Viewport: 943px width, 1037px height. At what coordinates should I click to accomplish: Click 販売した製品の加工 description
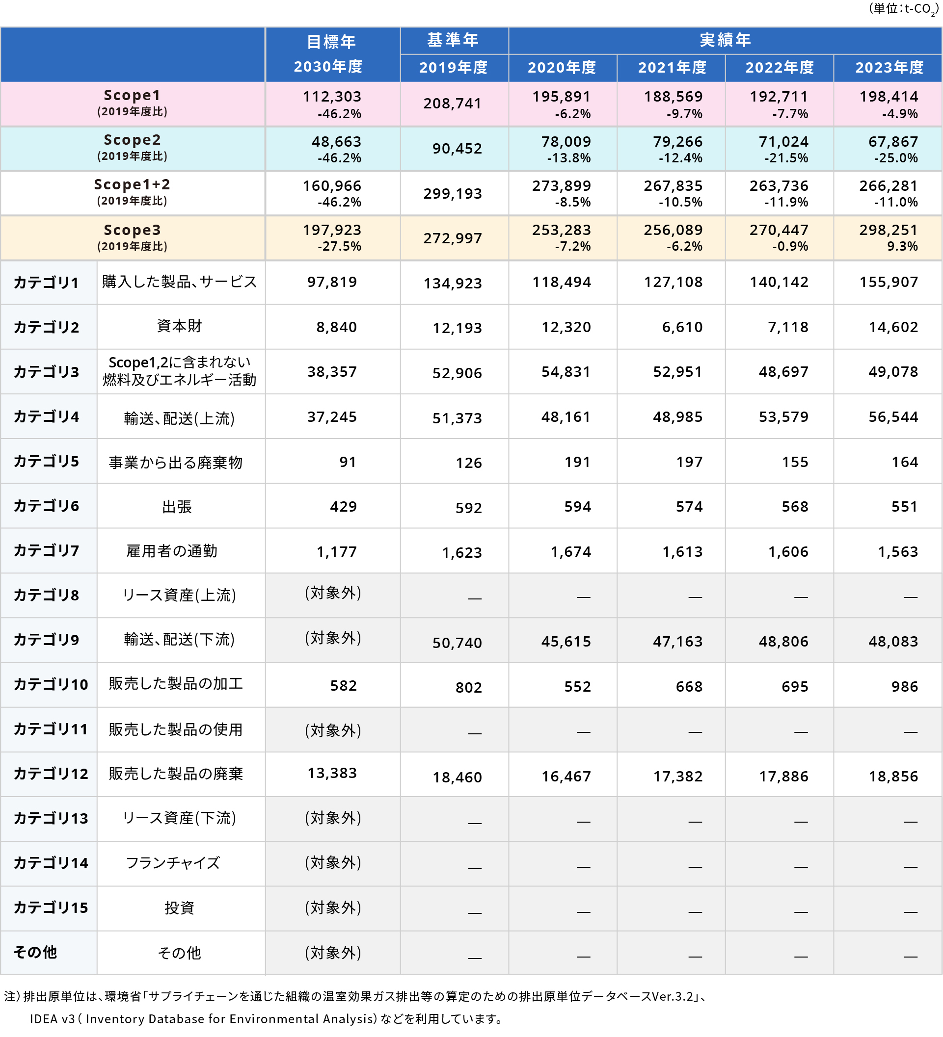click(176, 684)
